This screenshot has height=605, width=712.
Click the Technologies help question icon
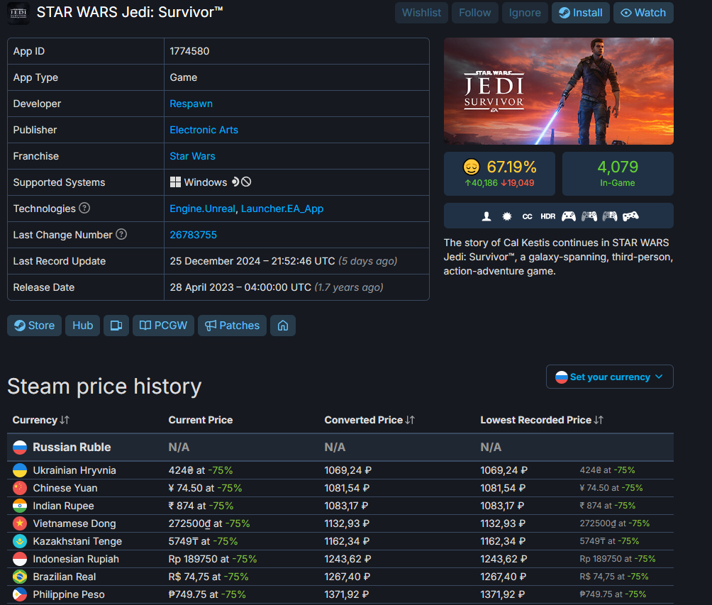pos(84,208)
